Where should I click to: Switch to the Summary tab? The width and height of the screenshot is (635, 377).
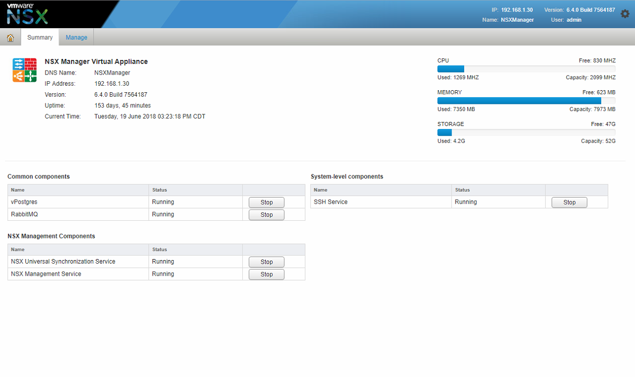pyautogui.click(x=40, y=37)
